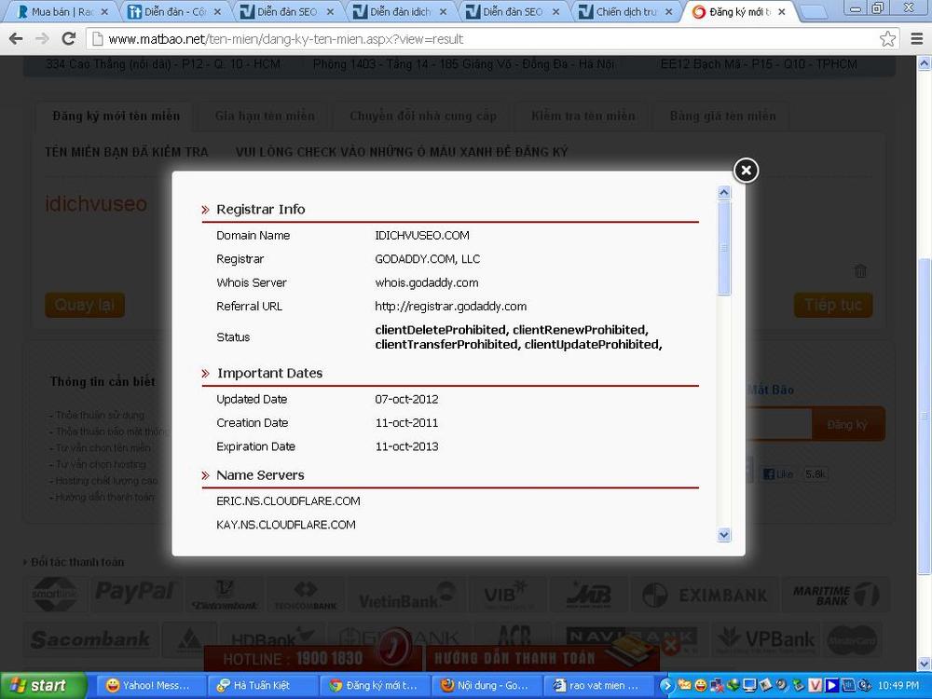Open 'Yahoo! Mess...' taskbar item

click(151, 685)
